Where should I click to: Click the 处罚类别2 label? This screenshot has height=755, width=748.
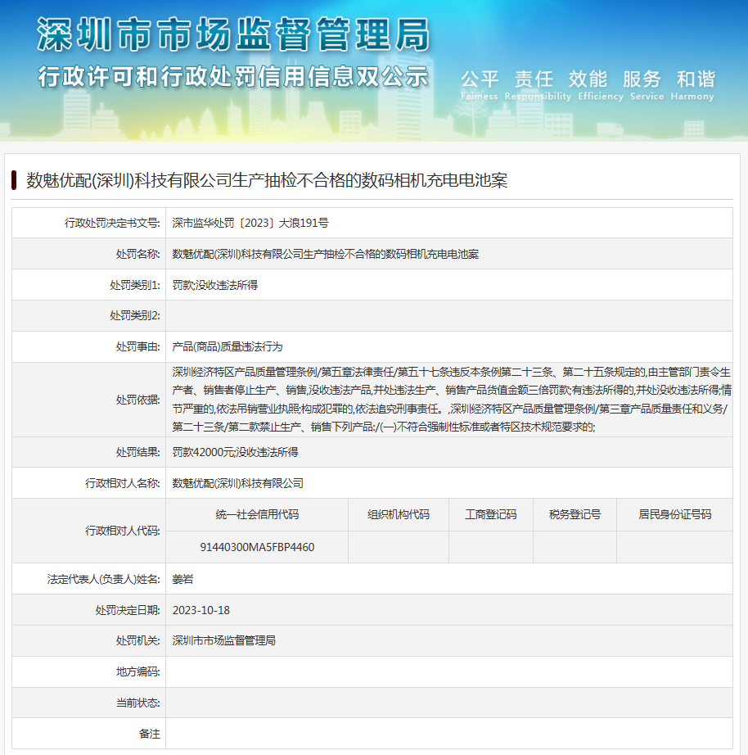click(135, 315)
